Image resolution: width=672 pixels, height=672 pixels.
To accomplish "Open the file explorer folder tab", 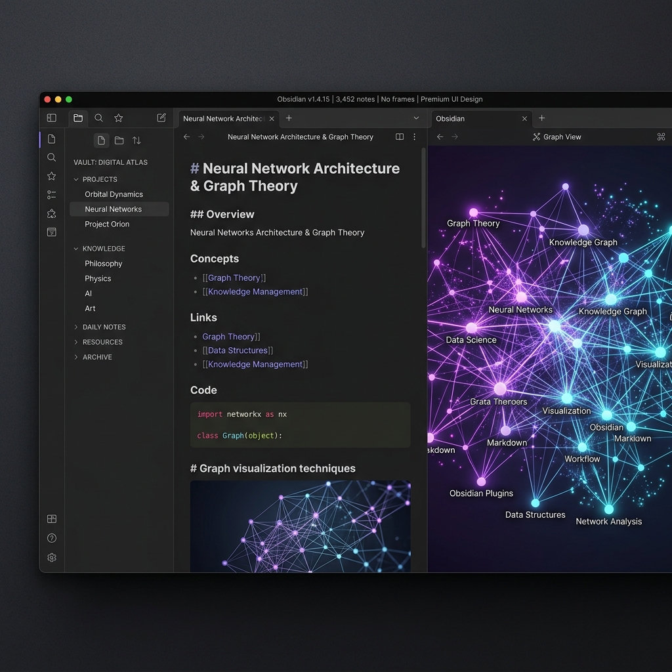I will (x=78, y=118).
